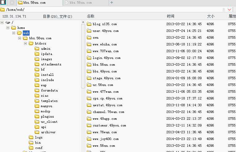Screen dimensions: 236x152
Task: Sort by 属性 column header
Action: [x=232, y=16]
